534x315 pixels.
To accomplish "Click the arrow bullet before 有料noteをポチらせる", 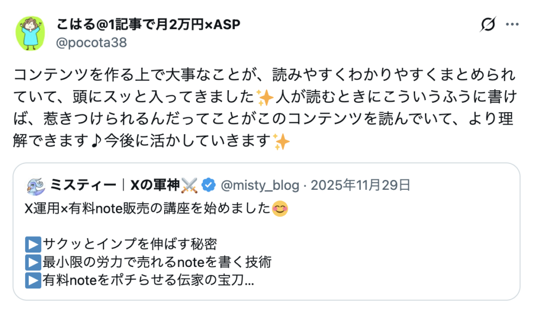I will [33, 280].
